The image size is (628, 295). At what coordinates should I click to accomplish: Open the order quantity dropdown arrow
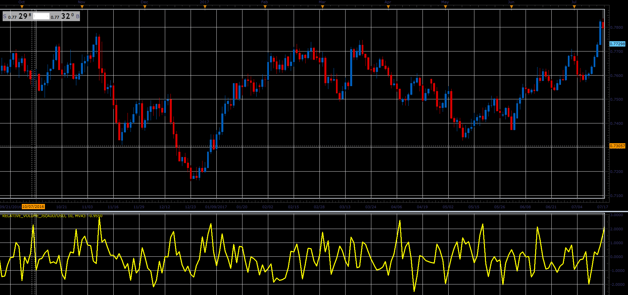click(x=48, y=16)
